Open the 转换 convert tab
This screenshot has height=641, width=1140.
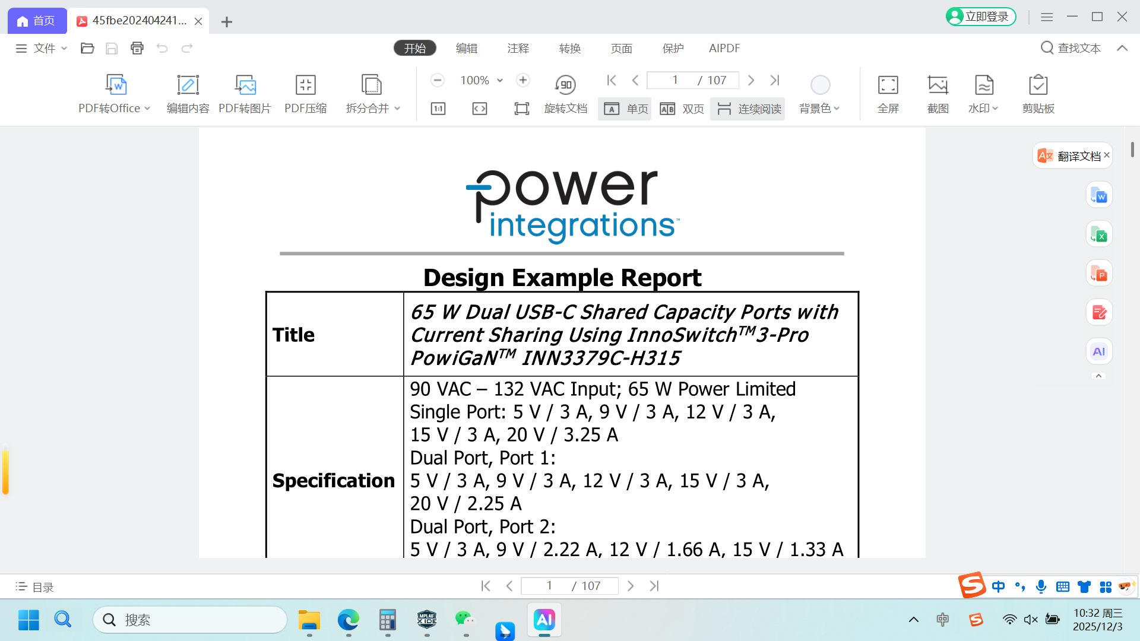570,48
